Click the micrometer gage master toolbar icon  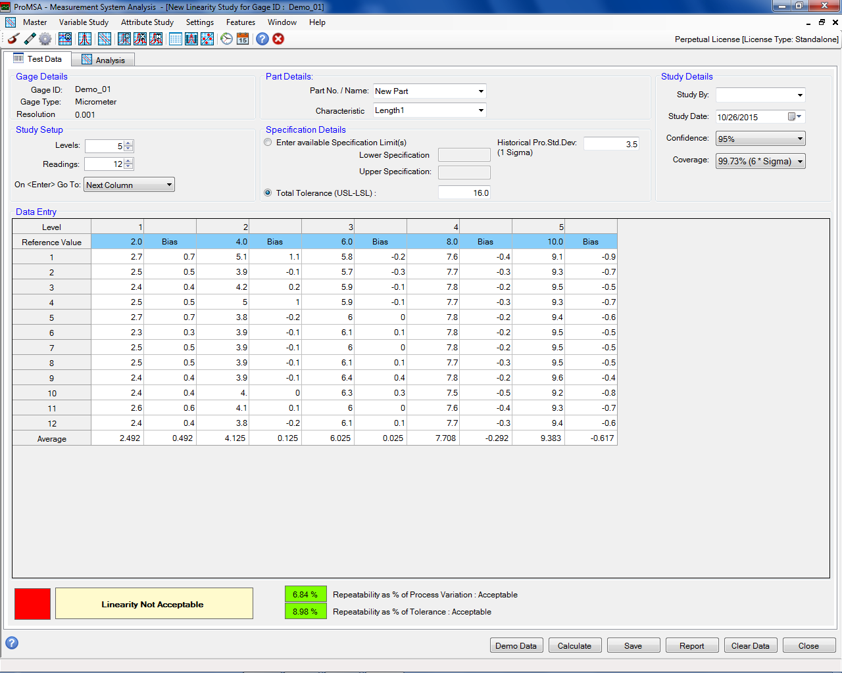pos(13,39)
